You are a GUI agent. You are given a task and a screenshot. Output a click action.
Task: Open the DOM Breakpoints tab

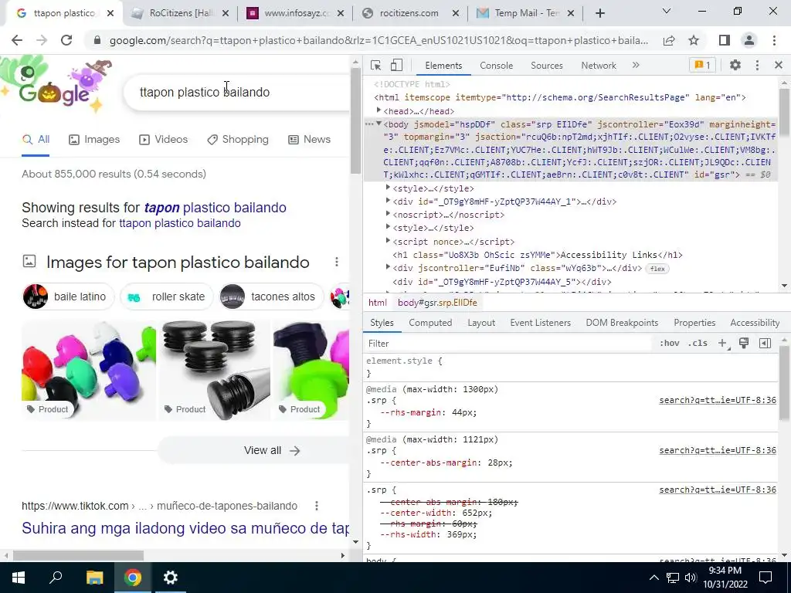coord(622,323)
